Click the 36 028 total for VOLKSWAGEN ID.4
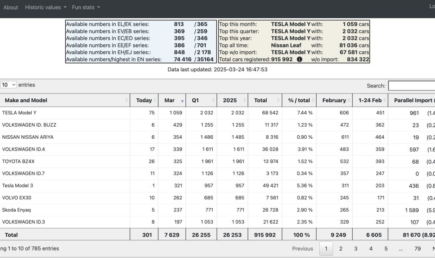The width and height of the screenshot is (435, 261). click(x=270, y=150)
